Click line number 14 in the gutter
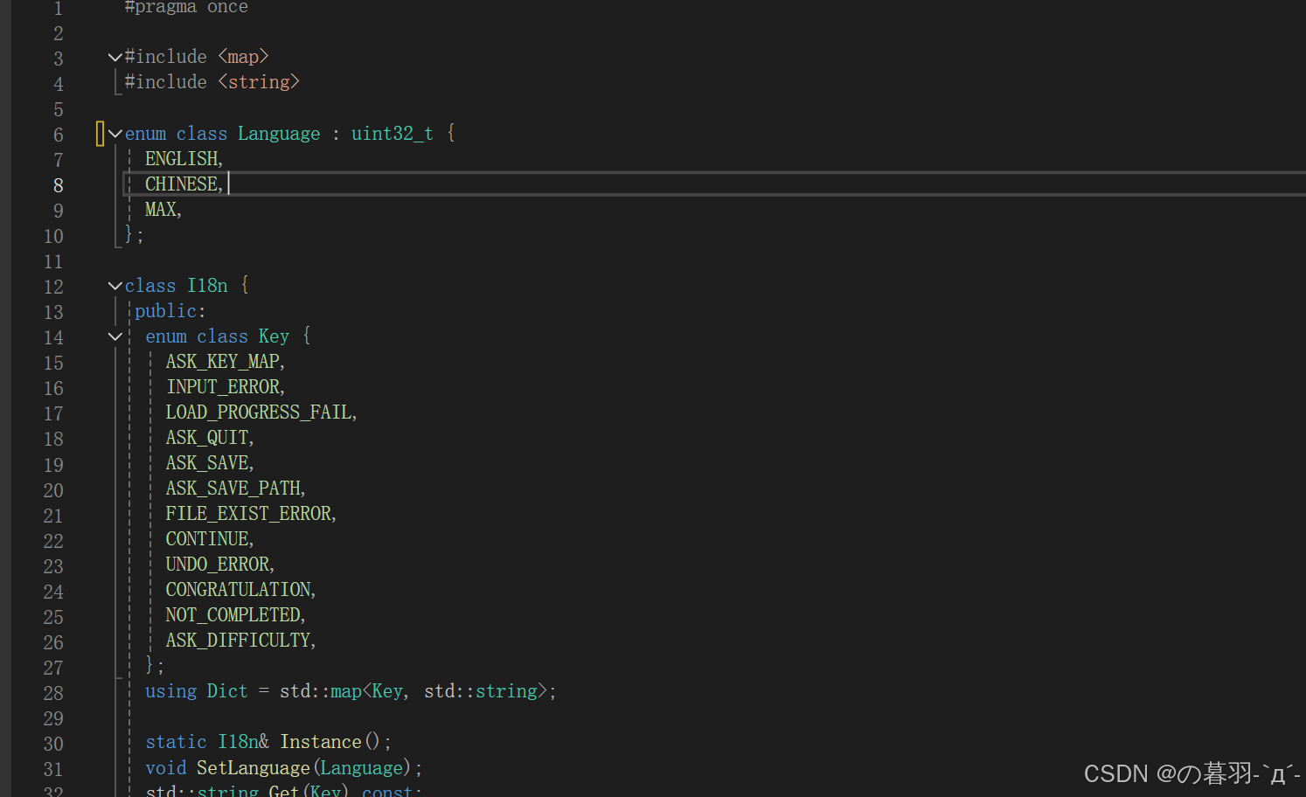 (52, 337)
